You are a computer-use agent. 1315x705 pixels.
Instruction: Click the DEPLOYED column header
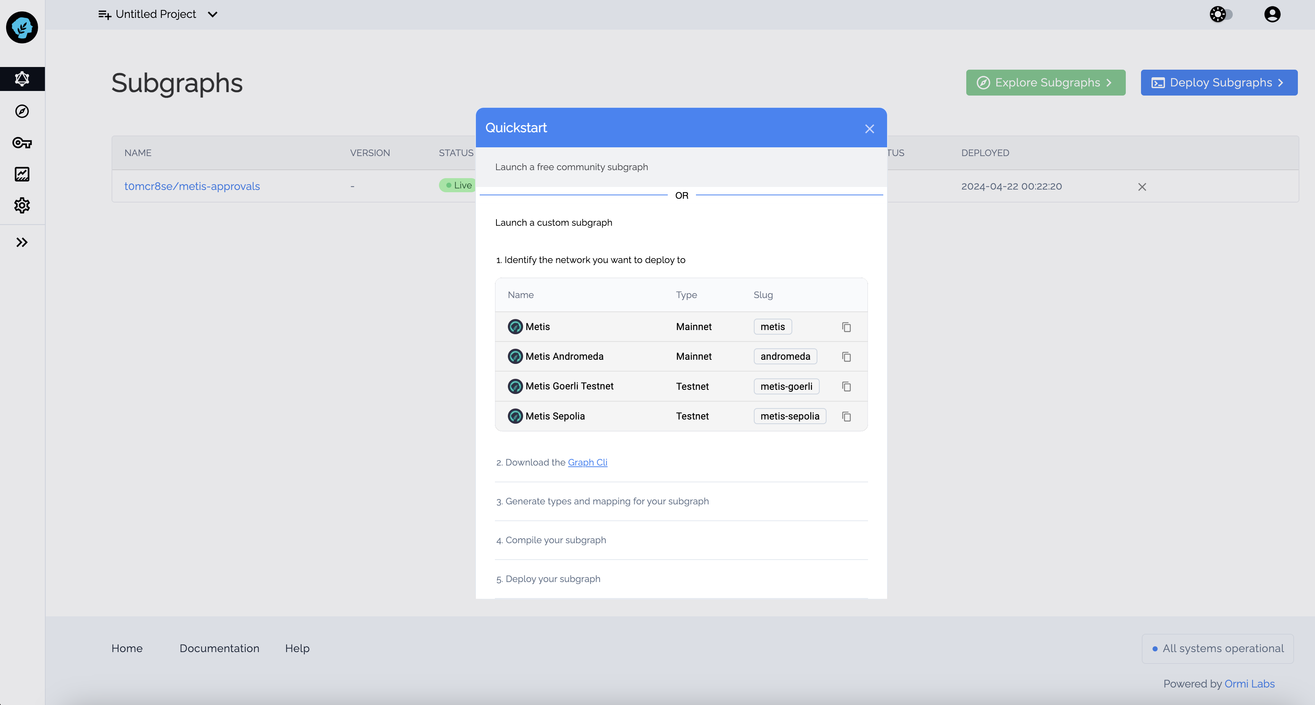(x=985, y=153)
